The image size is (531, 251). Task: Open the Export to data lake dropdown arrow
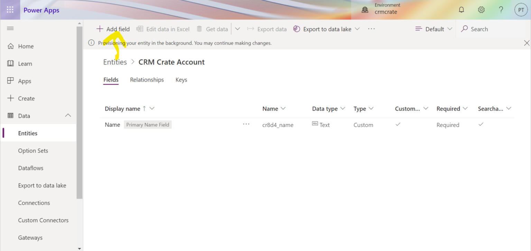tap(358, 29)
